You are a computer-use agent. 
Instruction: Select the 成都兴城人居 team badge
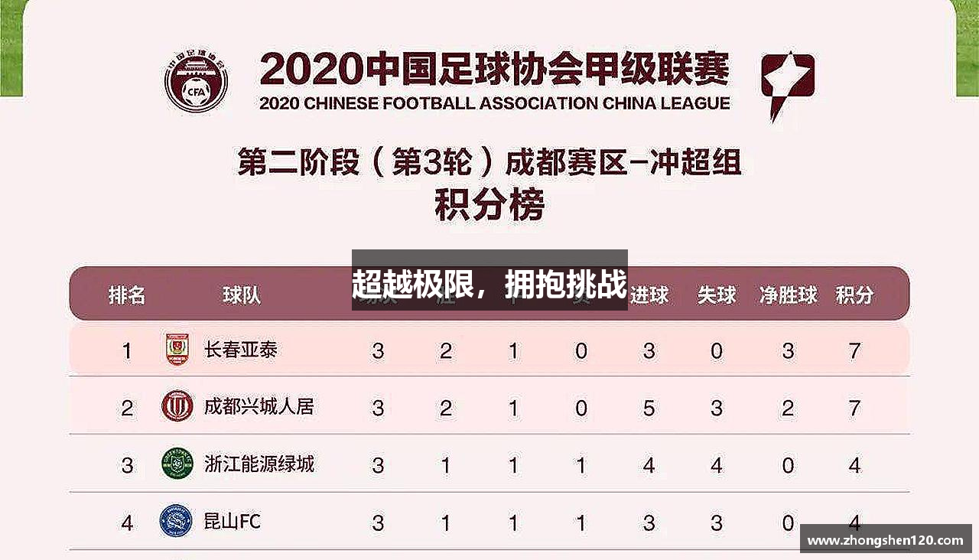tap(177, 406)
